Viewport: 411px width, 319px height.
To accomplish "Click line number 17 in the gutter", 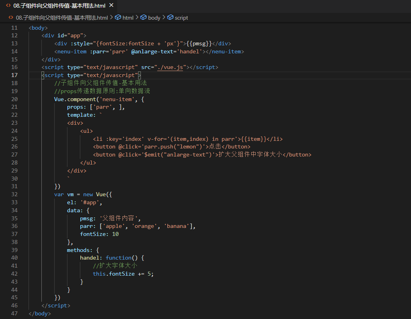I will [x=14, y=75].
